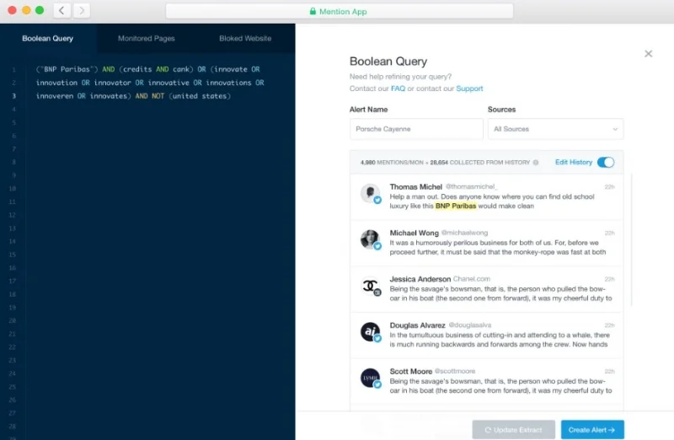Click the name 'Michael Wong'
The height and width of the screenshot is (440, 674).
tap(414, 233)
